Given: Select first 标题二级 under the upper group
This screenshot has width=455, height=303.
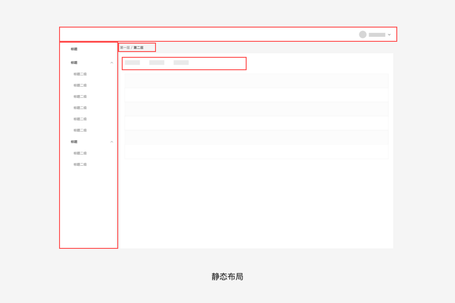Looking at the screenshot, I should [x=80, y=74].
